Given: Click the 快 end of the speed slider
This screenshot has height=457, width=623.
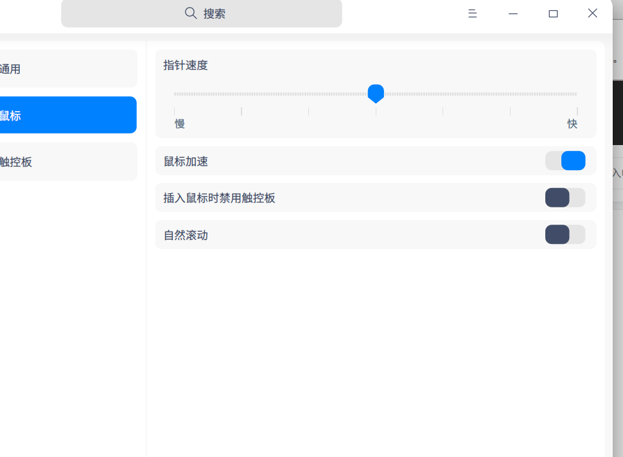Looking at the screenshot, I should pyautogui.click(x=572, y=123).
